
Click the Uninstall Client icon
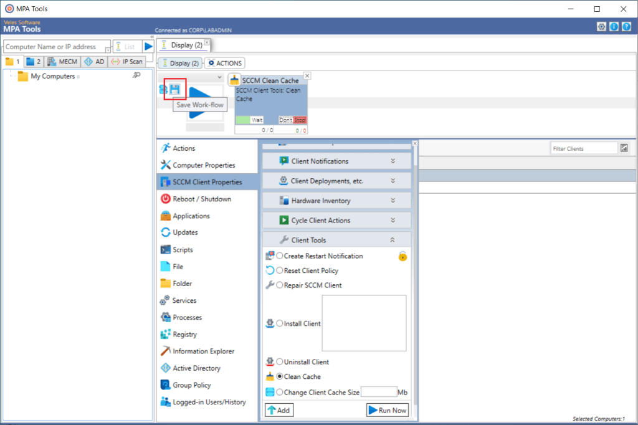[x=270, y=361]
